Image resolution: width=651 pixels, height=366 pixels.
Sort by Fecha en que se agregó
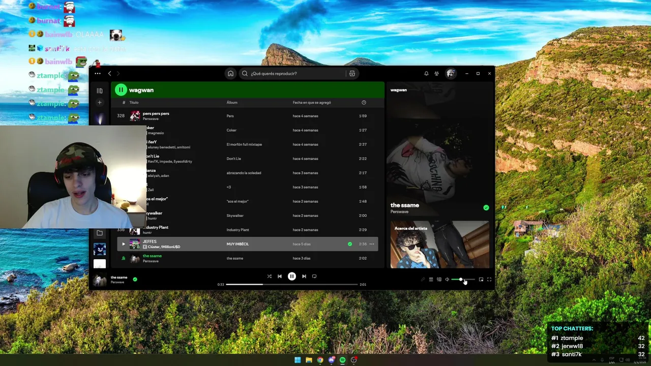[x=312, y=102]
